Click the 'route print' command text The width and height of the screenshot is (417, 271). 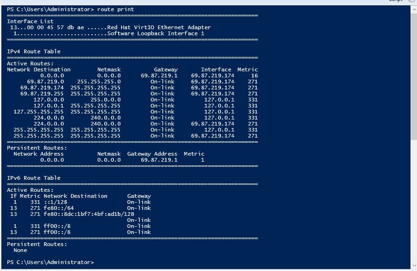tap(115, 9)
